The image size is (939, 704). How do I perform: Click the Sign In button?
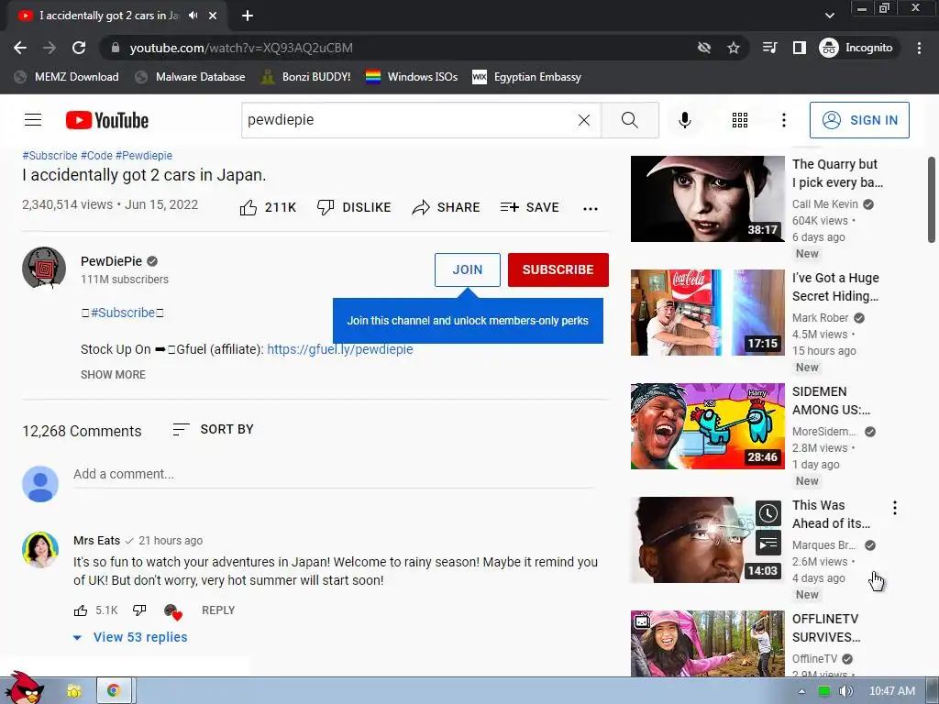pyautogui.click(x=859, y=120)
